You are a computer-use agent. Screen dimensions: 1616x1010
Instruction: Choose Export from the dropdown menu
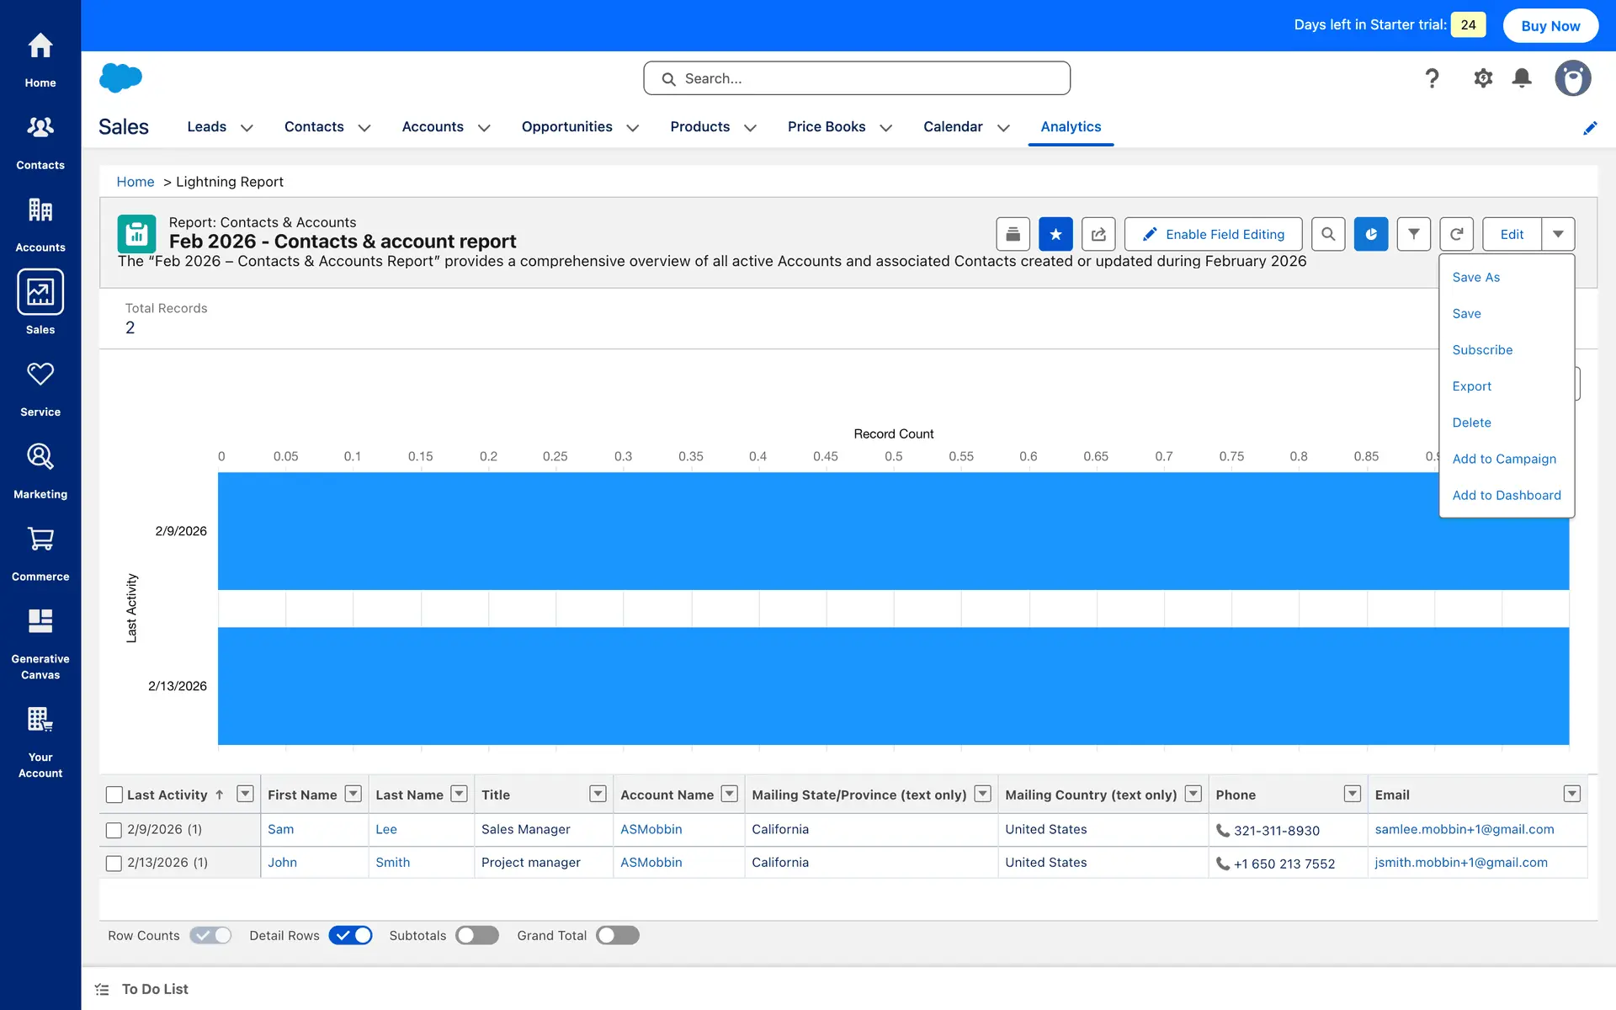[1471, 386]
